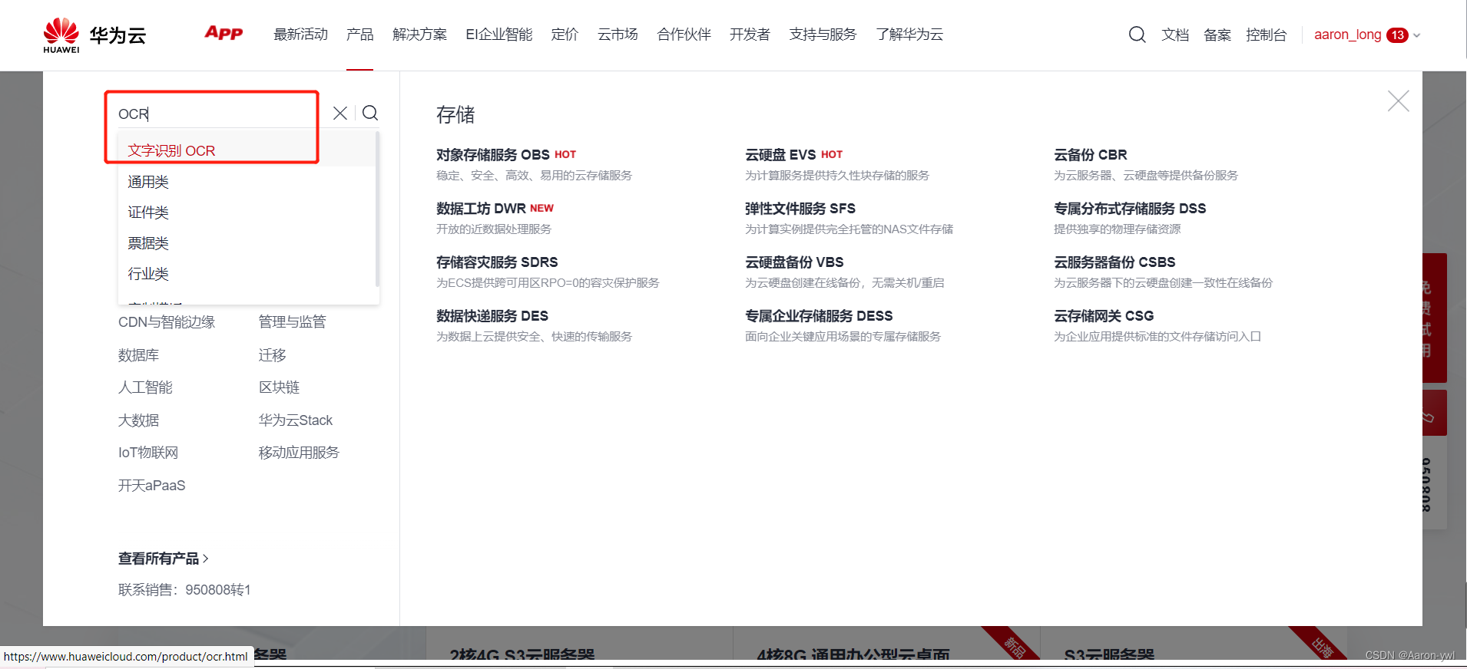Open 数据工坊 DWR product
The image size is (1467, 669).
tap(481, 209)
